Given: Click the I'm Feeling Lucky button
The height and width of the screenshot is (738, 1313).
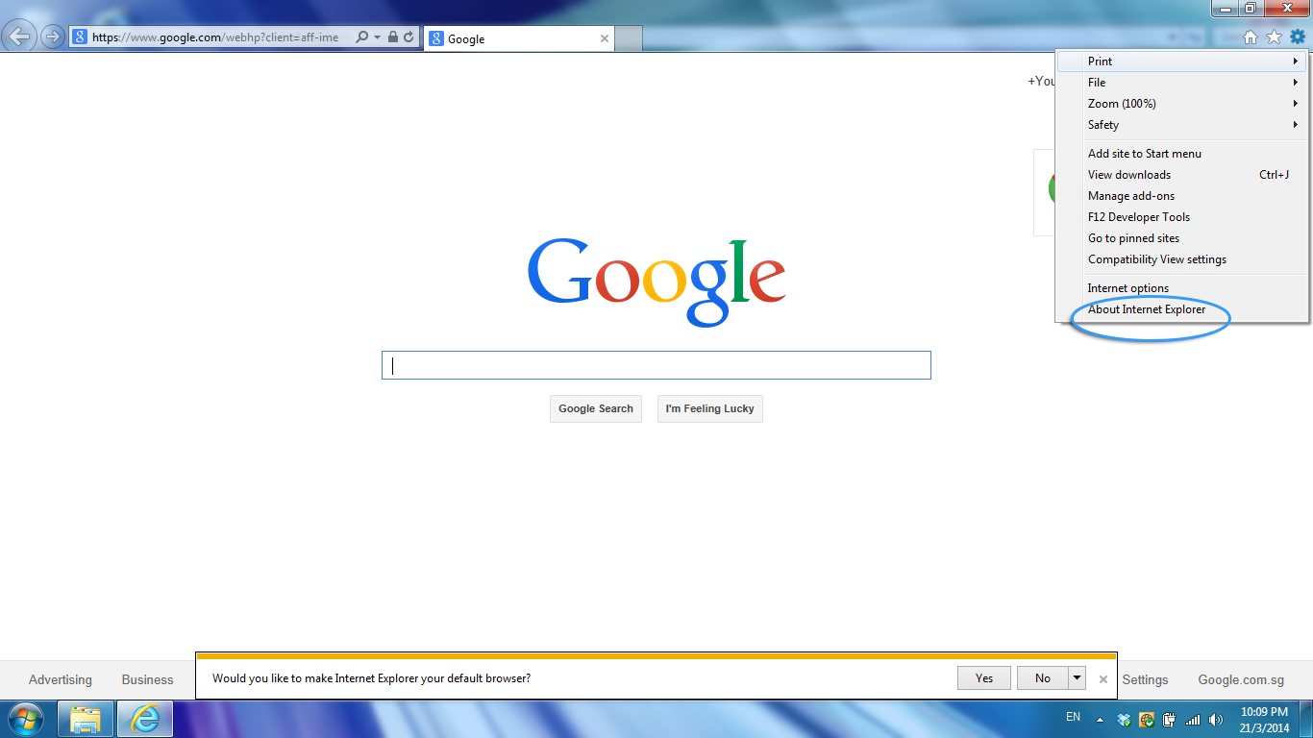Looking at the screenshot, I should (x=709, y=408).
